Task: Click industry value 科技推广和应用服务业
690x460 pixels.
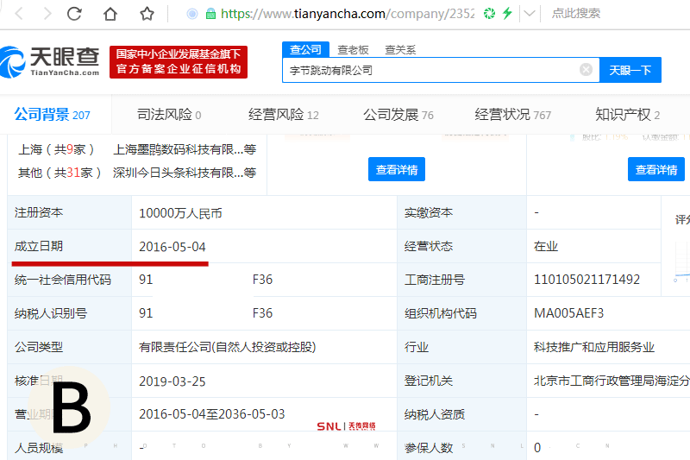Action: tap(594, 347)
